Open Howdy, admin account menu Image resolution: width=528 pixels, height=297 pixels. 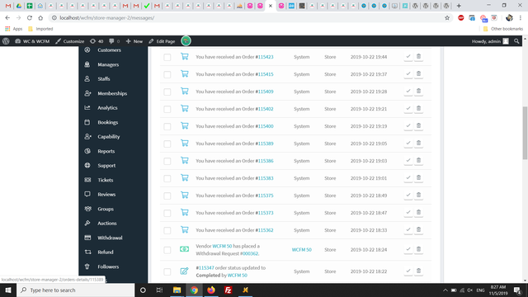click(x=490, y=41)
